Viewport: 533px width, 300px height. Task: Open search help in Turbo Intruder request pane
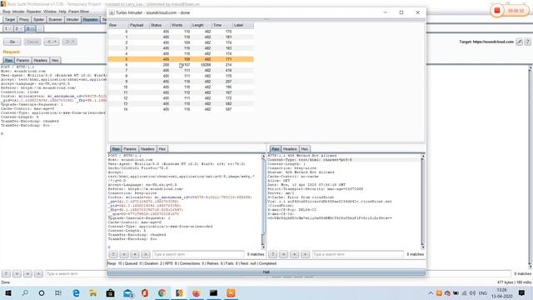coord(113,254)
